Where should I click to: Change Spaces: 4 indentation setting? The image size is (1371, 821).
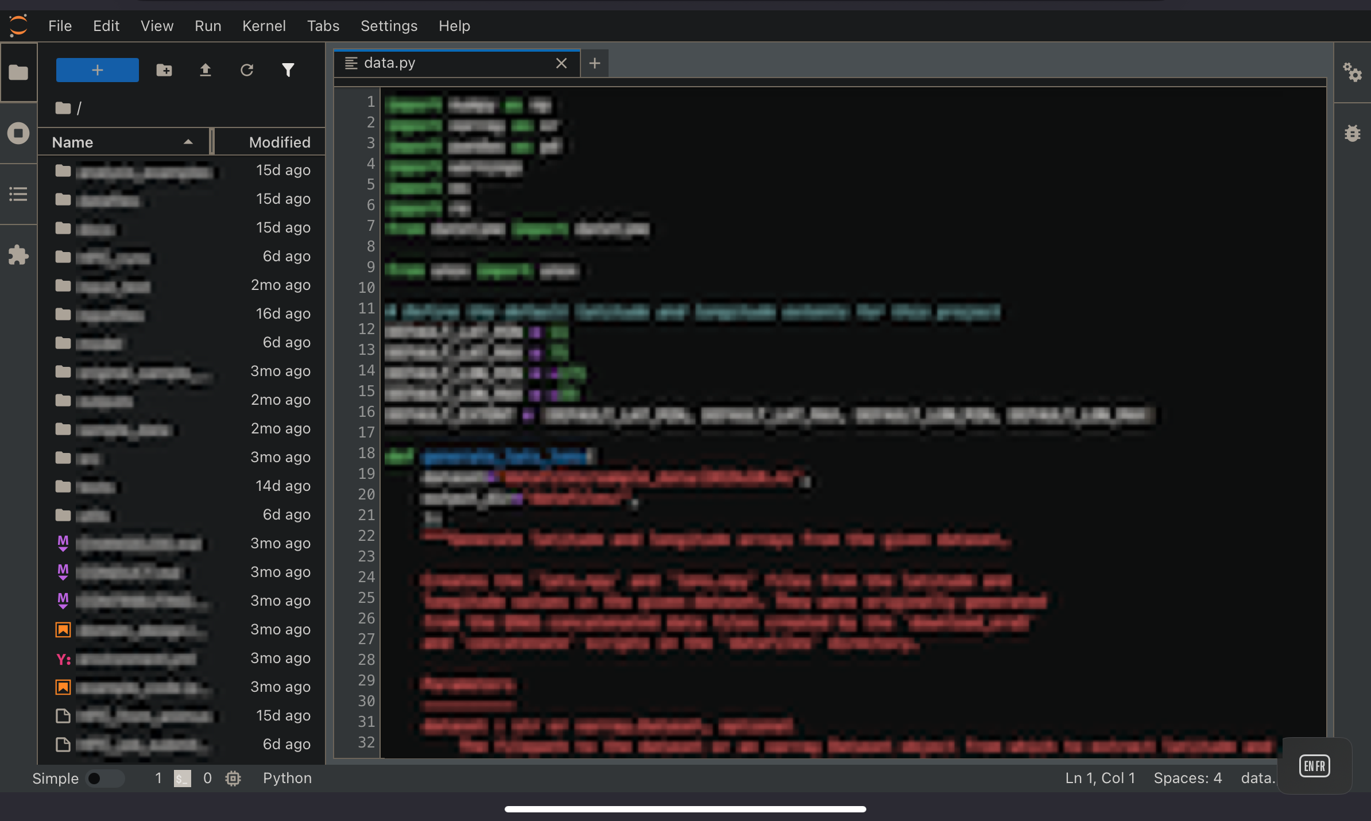tap(1188, 779)
